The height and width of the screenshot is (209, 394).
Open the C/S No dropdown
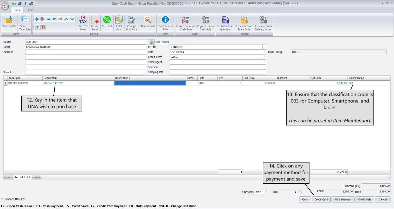click(x=264, y=47)
